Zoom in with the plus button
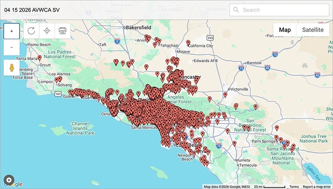Screen dimensions: 333x189 [12, 31]
